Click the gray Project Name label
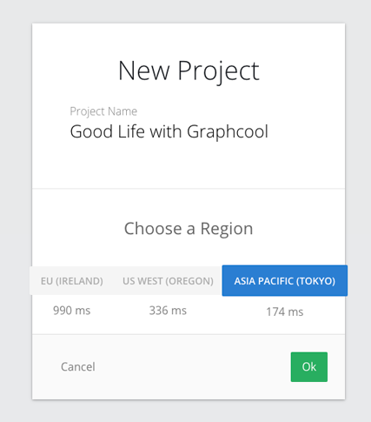The image size is (371, 422). tap(103, 111)
